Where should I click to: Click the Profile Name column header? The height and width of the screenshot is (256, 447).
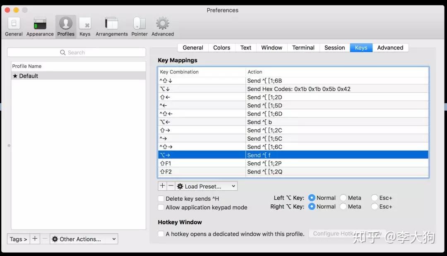tap(78, 66)
